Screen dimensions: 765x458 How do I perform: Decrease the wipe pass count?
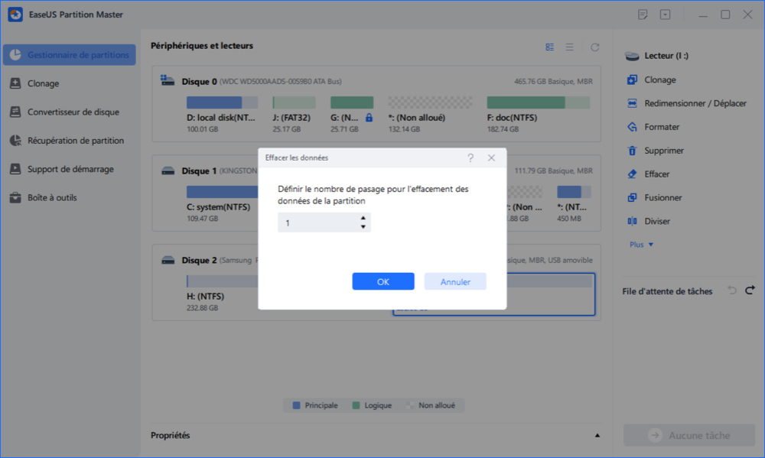coord(363,227)
